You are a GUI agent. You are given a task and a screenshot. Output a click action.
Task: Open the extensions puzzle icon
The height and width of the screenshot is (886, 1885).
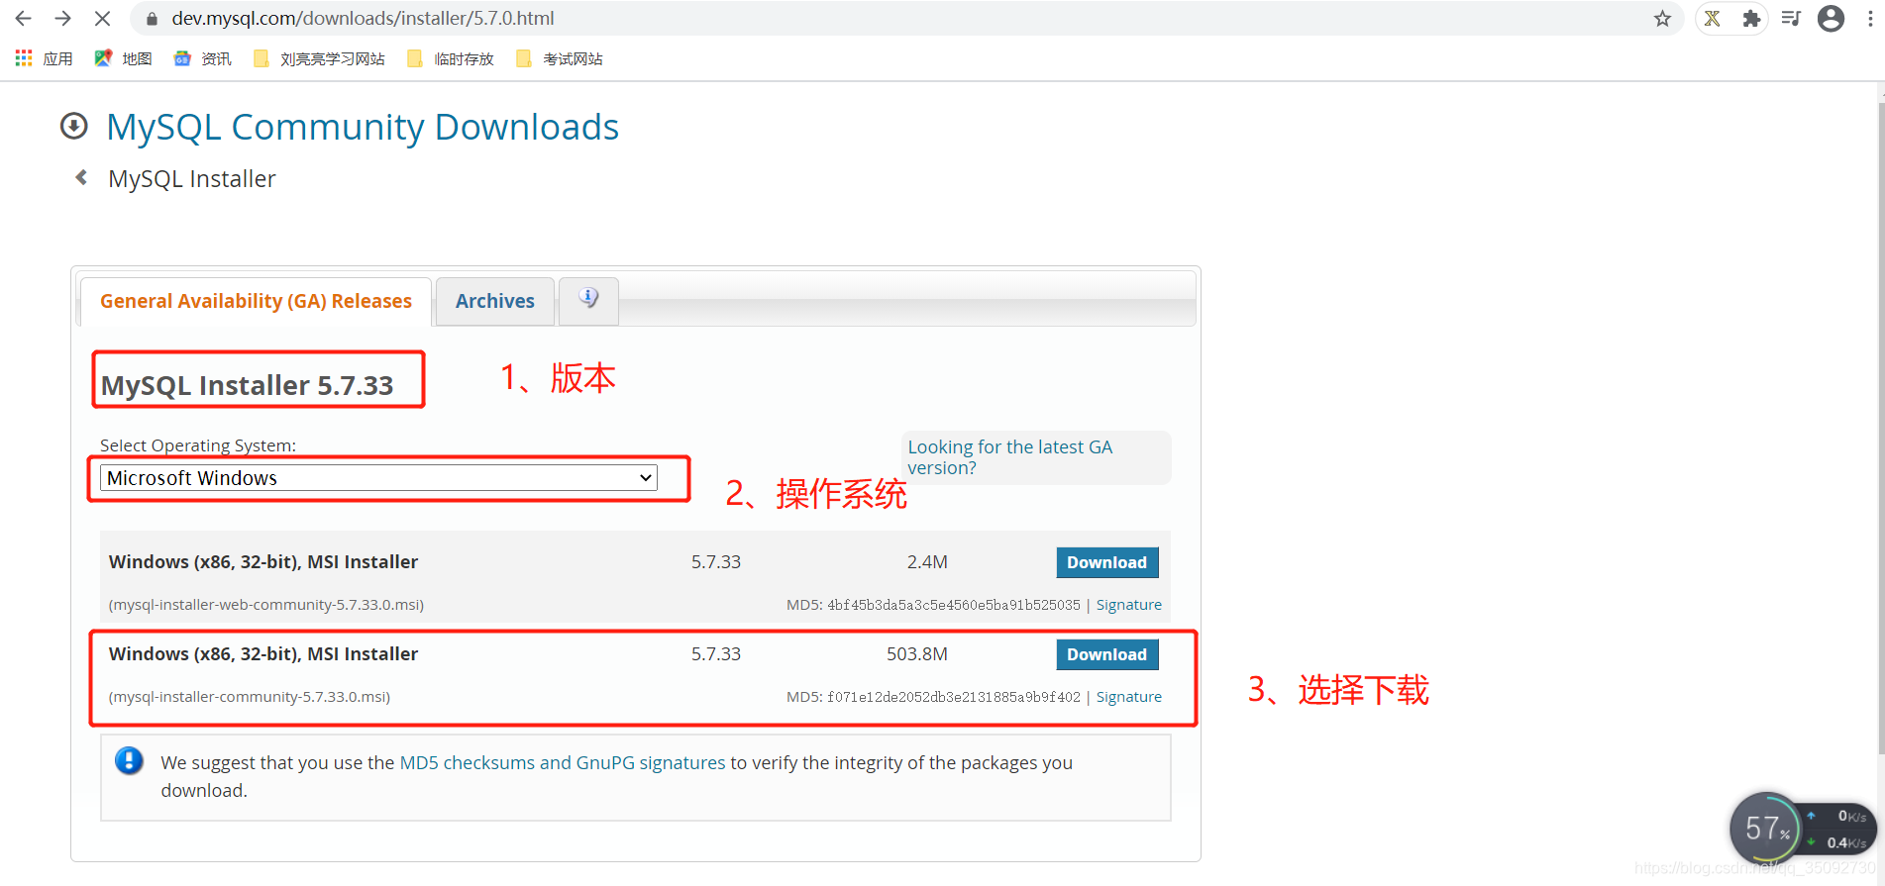pos(1751,18)
